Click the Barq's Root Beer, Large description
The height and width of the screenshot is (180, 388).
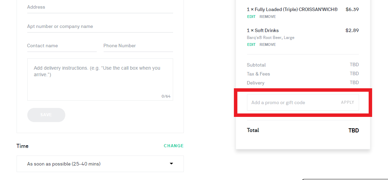[x=271, y=38]
